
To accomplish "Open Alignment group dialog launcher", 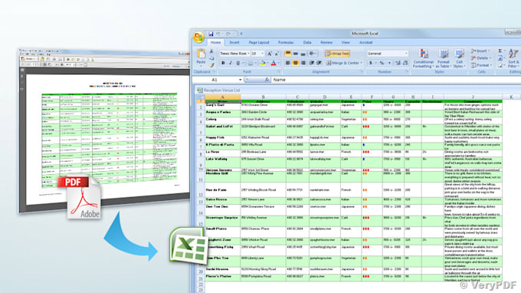I will click(362, 72).
